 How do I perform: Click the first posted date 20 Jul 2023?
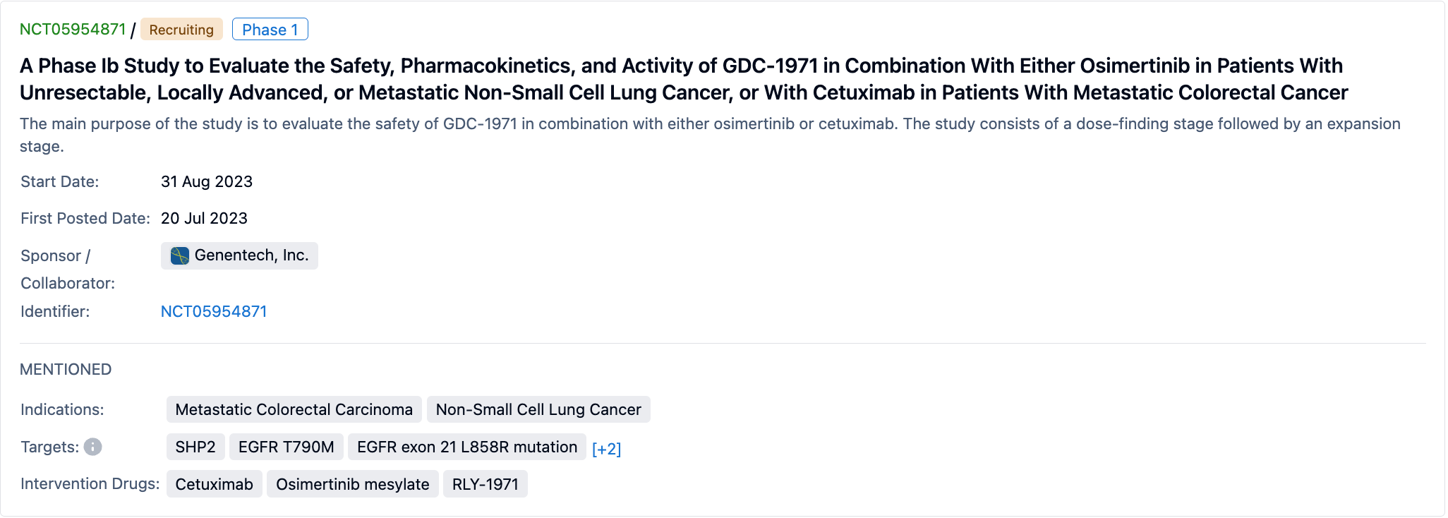click(x=204, y=218)
